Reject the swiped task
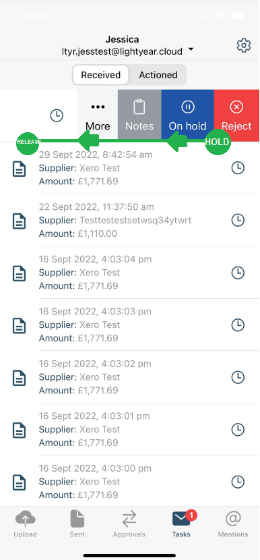 pyautogui.click(x=236, y=115)
